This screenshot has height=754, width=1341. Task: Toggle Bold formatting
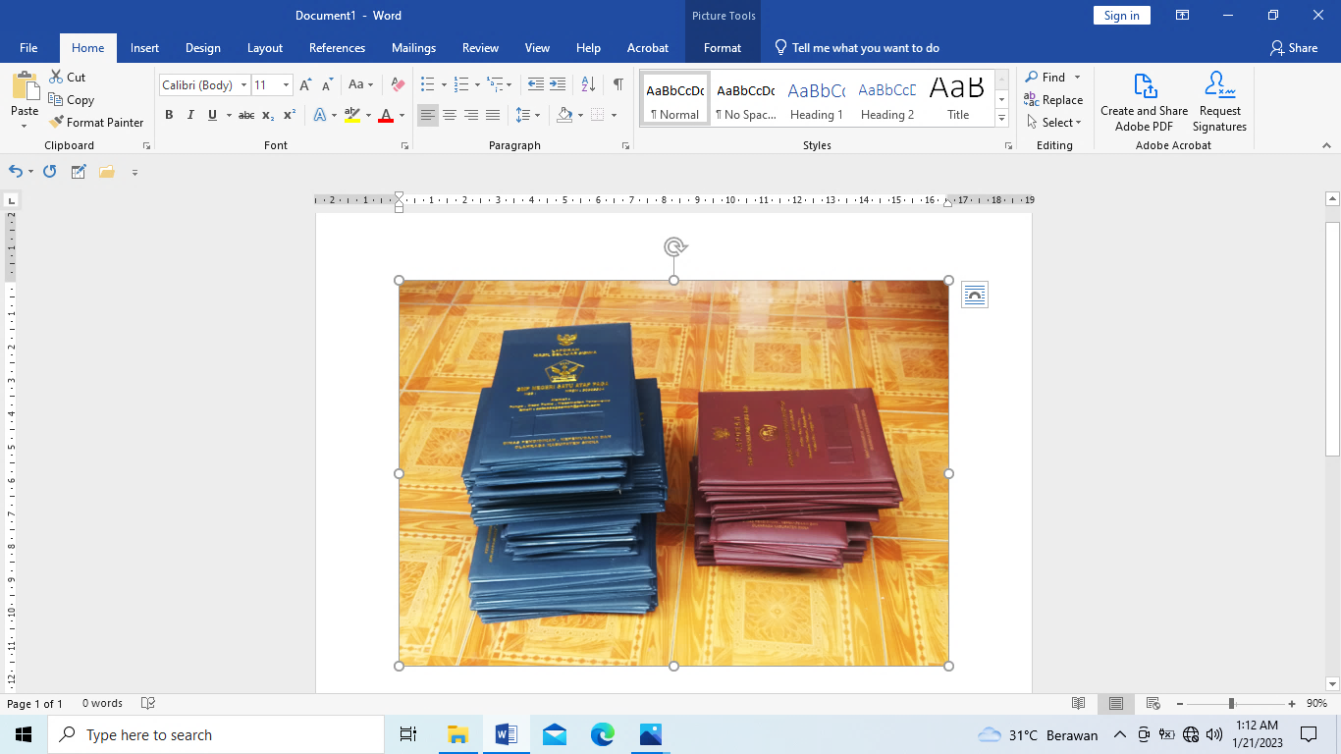169,115
